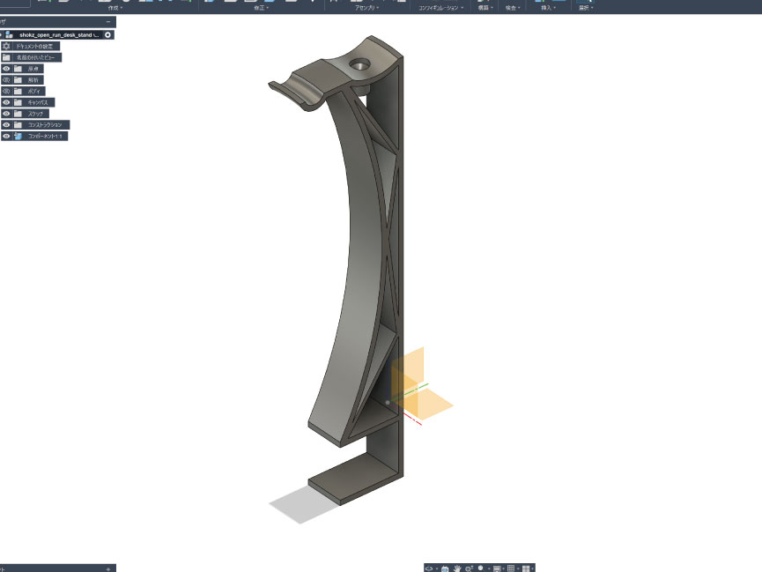
Task: Select the コンポーネント1:1 tree item
Action: [x=46, y=137]
